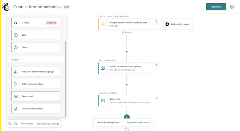Select the Wait rule card
Image resolution: width=240 pixels, height=131 pixels.
35,35
